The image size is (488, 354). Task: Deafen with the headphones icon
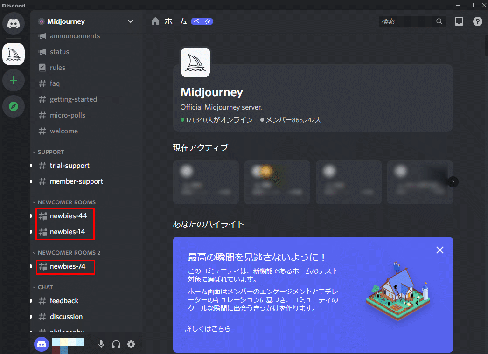116,344
